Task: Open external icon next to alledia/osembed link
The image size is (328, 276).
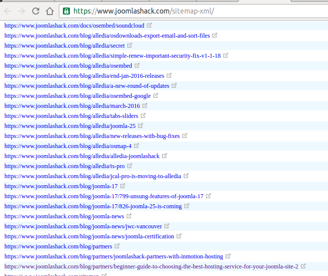Action: click(x=137, y=65)
